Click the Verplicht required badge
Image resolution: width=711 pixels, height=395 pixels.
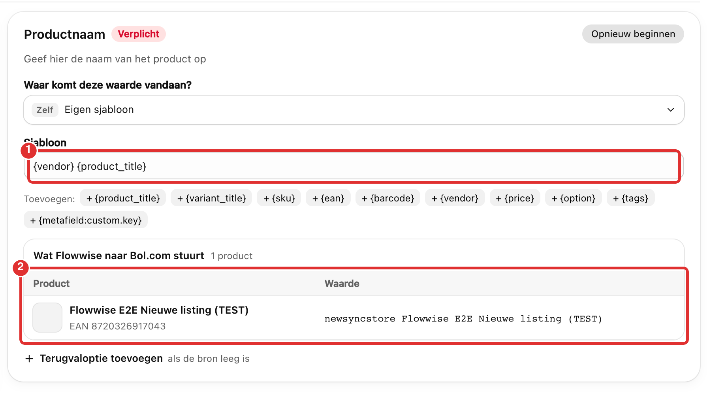click(x=139, y=34)
